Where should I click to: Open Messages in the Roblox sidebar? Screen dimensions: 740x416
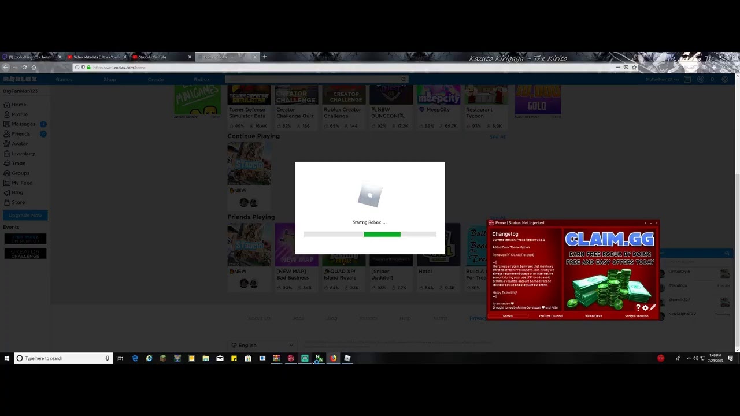tap(20, 124)
